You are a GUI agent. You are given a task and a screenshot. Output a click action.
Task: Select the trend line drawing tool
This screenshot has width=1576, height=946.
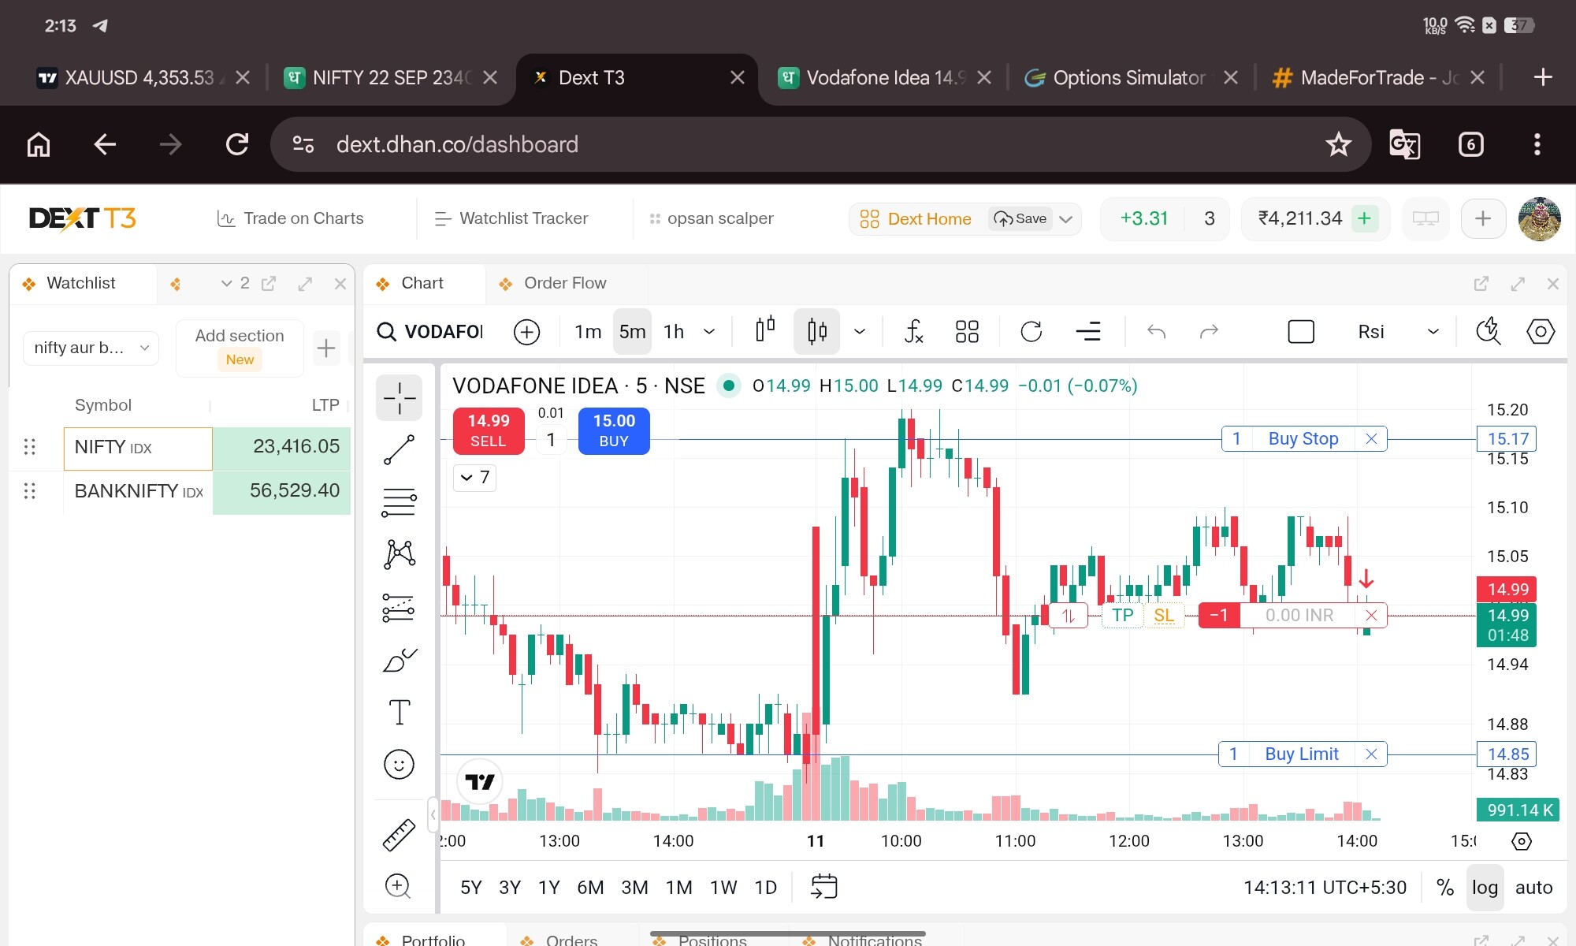[400, 449]
